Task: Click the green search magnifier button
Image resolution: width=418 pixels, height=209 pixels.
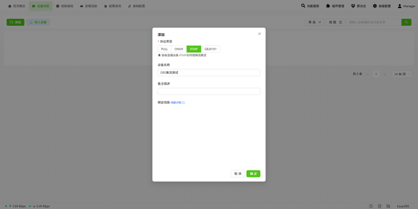Action: click(x=406, y=22)
